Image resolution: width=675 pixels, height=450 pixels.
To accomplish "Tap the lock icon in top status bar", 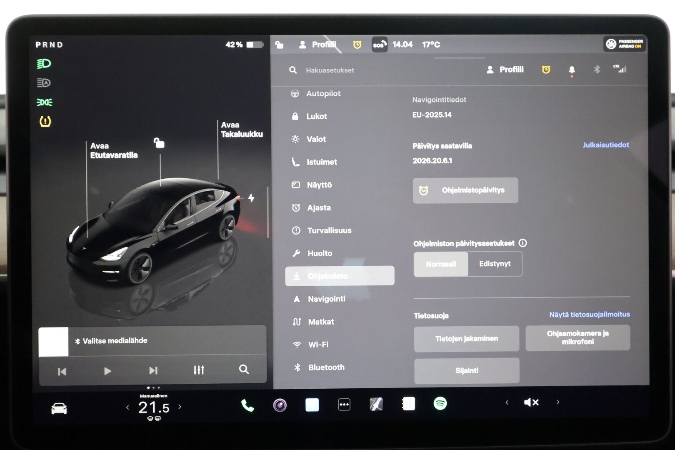I will pyautogui.click(x=279, y=45).
